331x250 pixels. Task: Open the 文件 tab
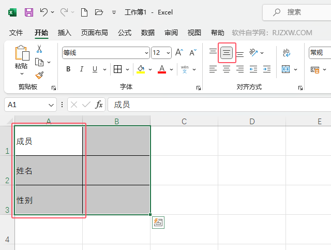16,33
